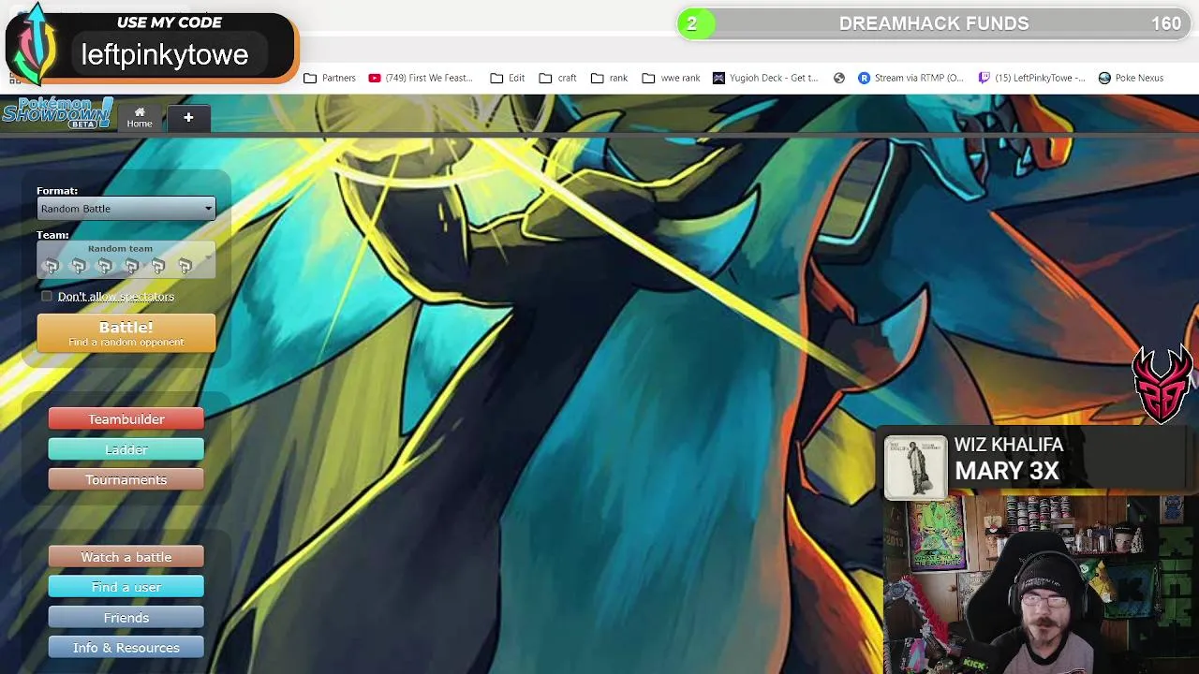1199x674 pixels.
Task: Click Watch a battle
Action: point(126,557)
